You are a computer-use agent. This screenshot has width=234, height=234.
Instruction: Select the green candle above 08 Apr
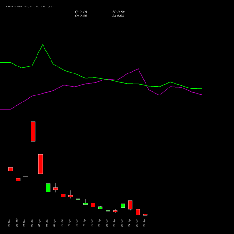click(48, 188)
